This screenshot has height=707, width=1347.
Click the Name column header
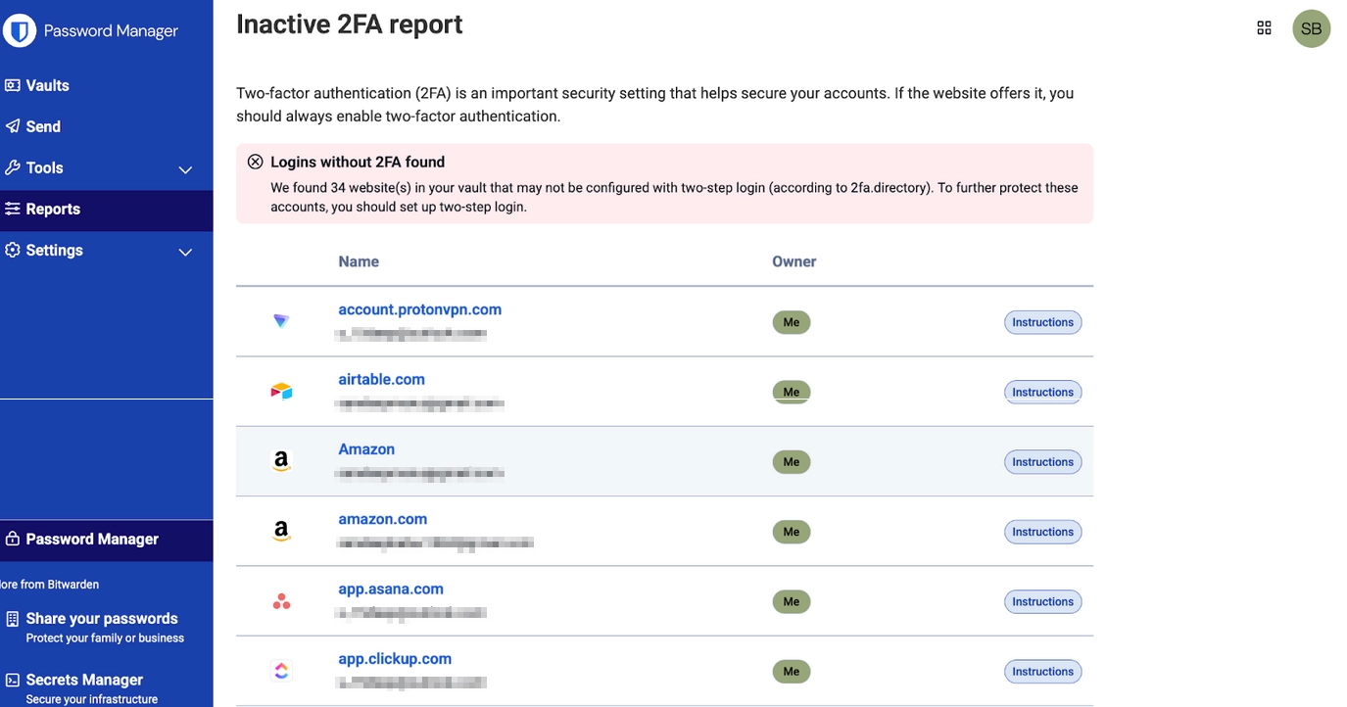(x=359, y=261)
